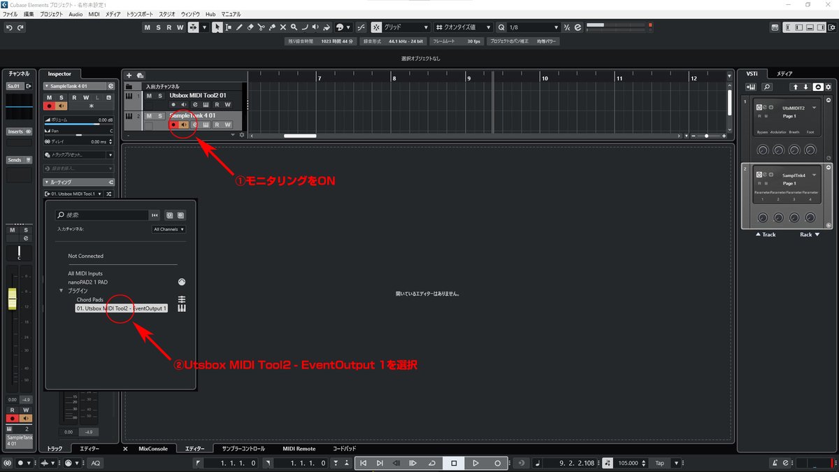Click the reset search icon in input popup
This screenshot has width=839, height=472.
click(x=155, y=215)
